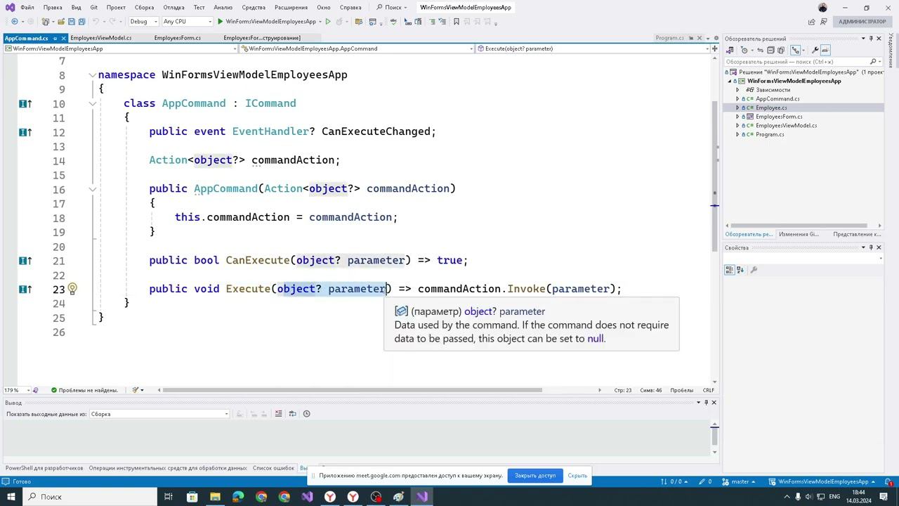The height and width of the screenshot is (506, 899).
Task: Open the Execute member navigation dropdown
Action: coord(592,48)
